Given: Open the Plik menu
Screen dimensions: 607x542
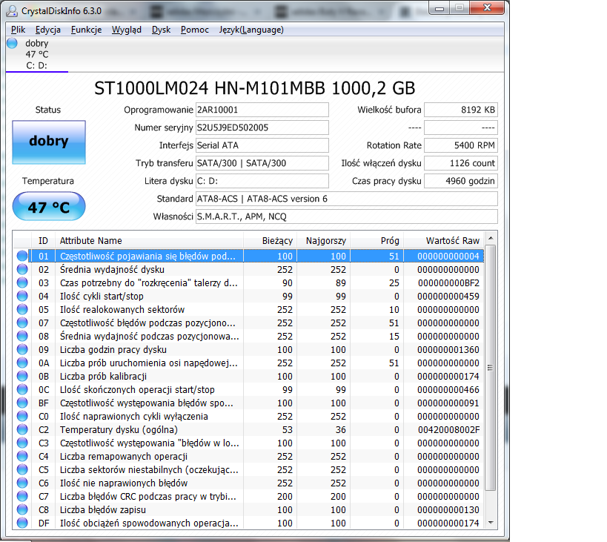Looking at the screenshot, I should coord(18,30).
